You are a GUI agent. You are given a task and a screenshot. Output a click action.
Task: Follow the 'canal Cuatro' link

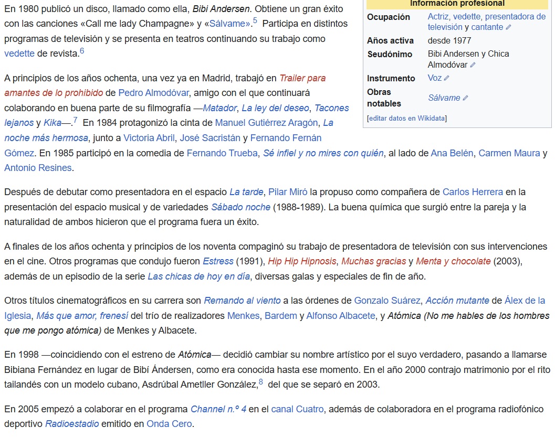(x=297, y=409)
